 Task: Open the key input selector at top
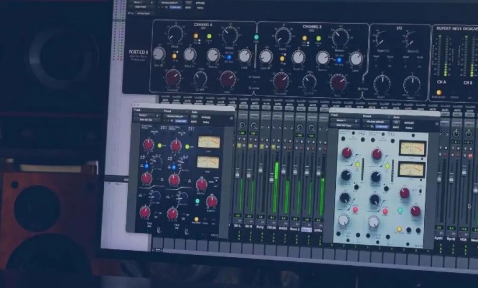[x=144, y=13]
